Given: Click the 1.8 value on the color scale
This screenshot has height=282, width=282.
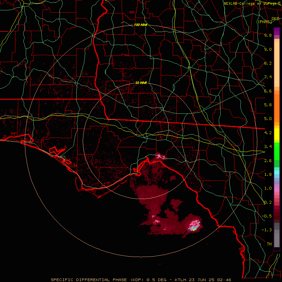Looking at the screenshot, I should click(x=268, y=175).
